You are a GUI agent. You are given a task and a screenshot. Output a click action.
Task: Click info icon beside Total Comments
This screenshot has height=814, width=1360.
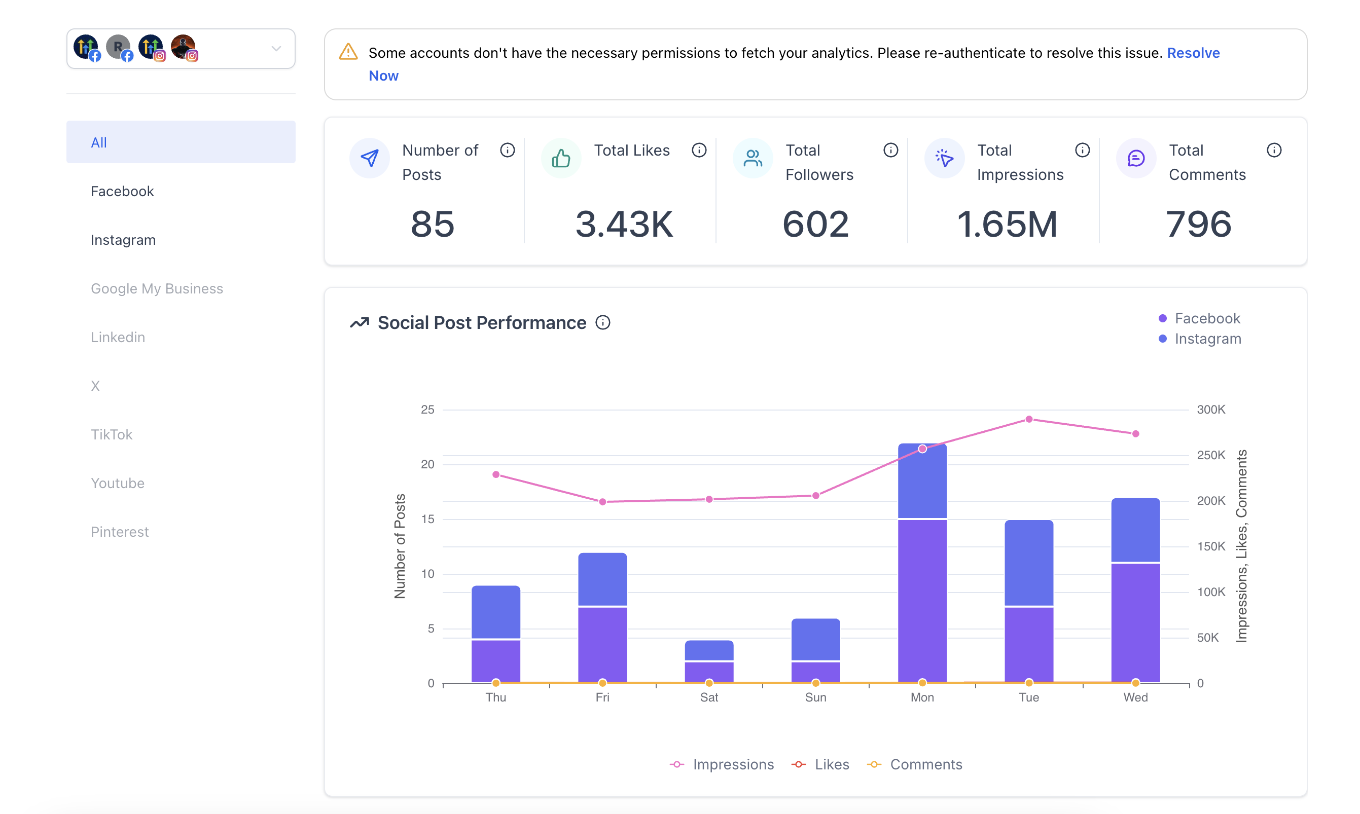point(1273,151)
